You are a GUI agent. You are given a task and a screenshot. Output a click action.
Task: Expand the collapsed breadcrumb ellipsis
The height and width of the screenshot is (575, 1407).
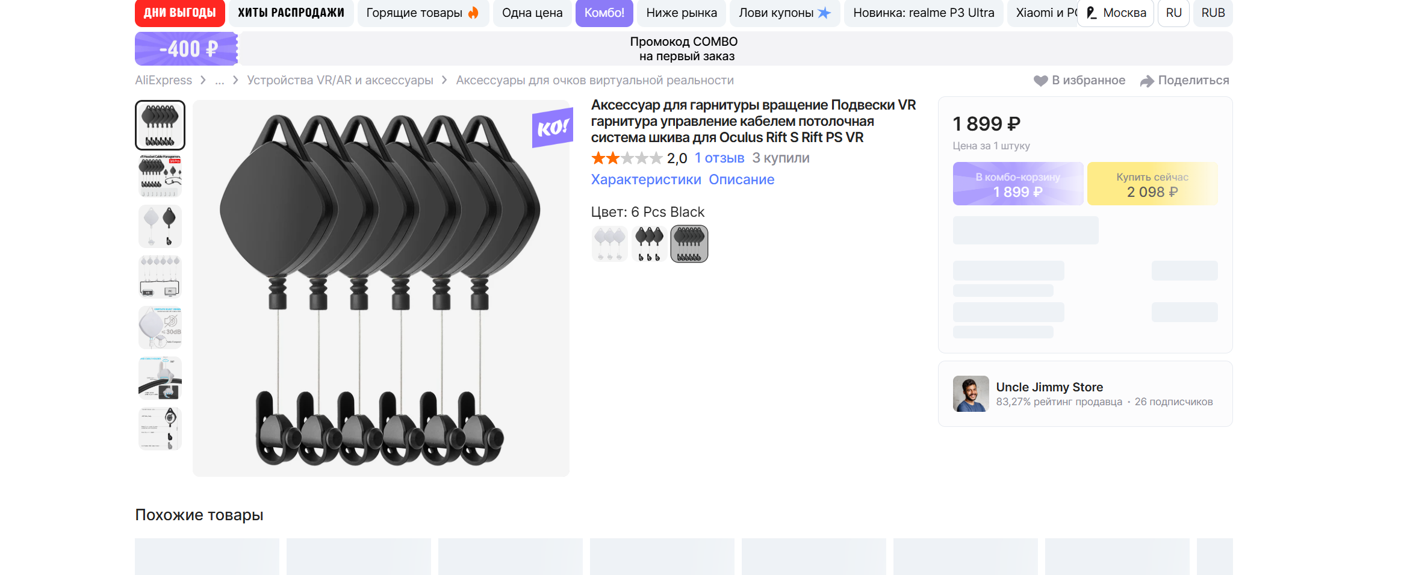[x=220, y=80]
